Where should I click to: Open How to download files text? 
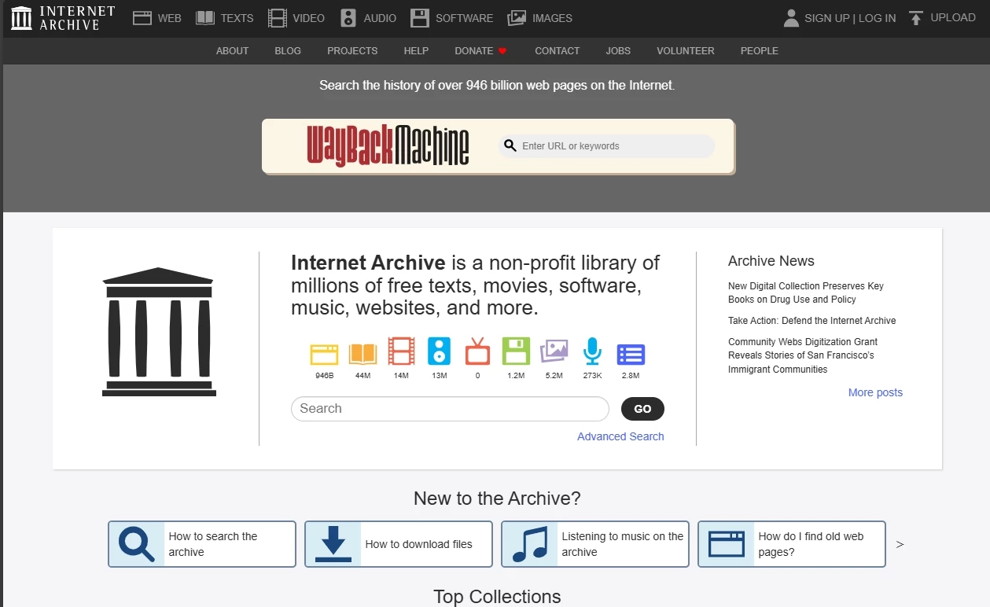pyautogui.click(x=419, y=544)
